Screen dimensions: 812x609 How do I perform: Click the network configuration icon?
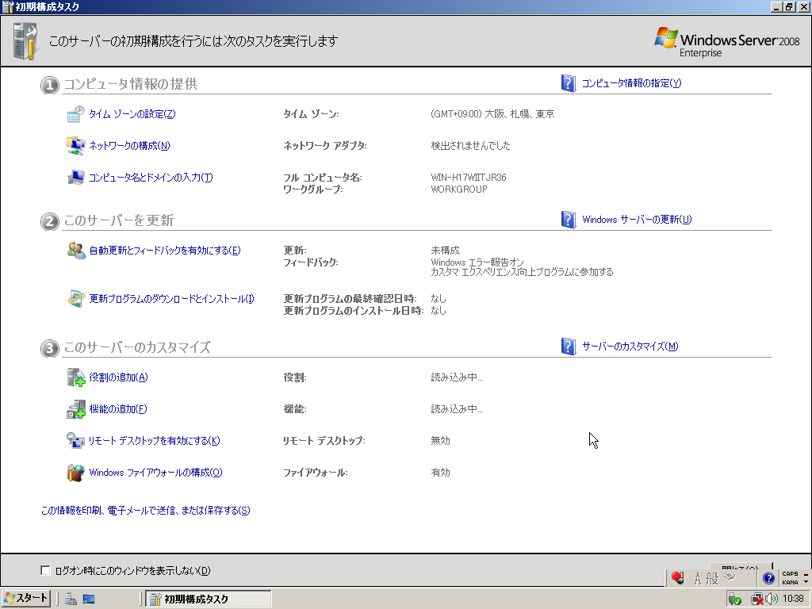[75, 146]
